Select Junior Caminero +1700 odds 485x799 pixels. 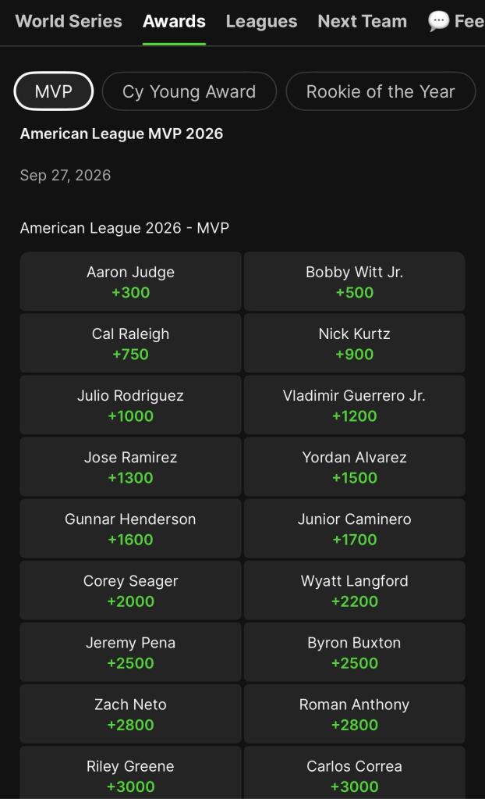tap(354, 529)
